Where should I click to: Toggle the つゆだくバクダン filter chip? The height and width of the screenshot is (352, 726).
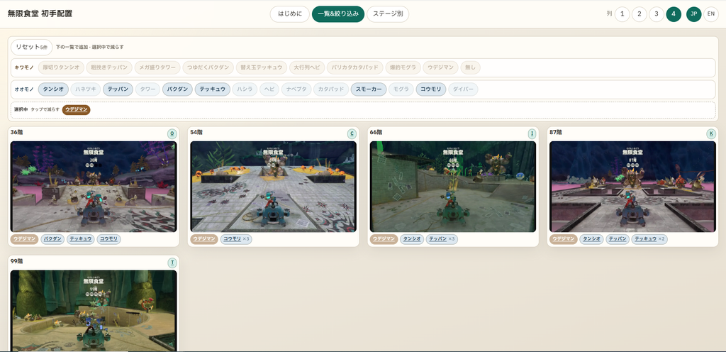coord(208,67)
